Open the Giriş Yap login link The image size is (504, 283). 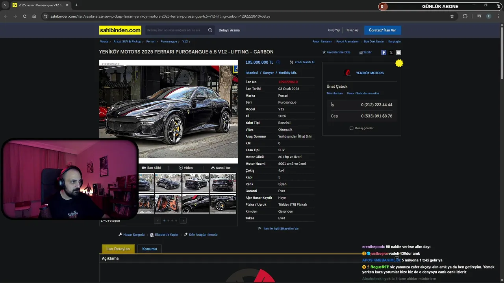[334, 30]
